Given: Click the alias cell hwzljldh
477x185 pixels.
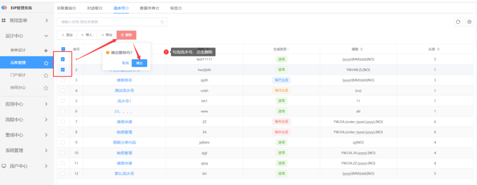Looking at the screenshot, I should pos(204,70).
